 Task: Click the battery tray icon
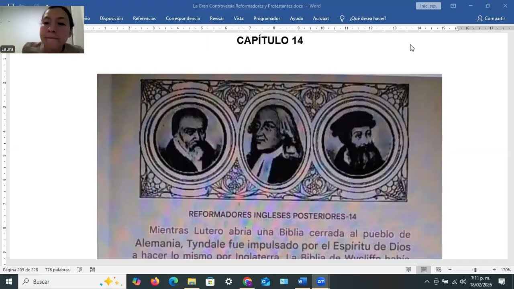pyautogui.click(x=445, y=281)
